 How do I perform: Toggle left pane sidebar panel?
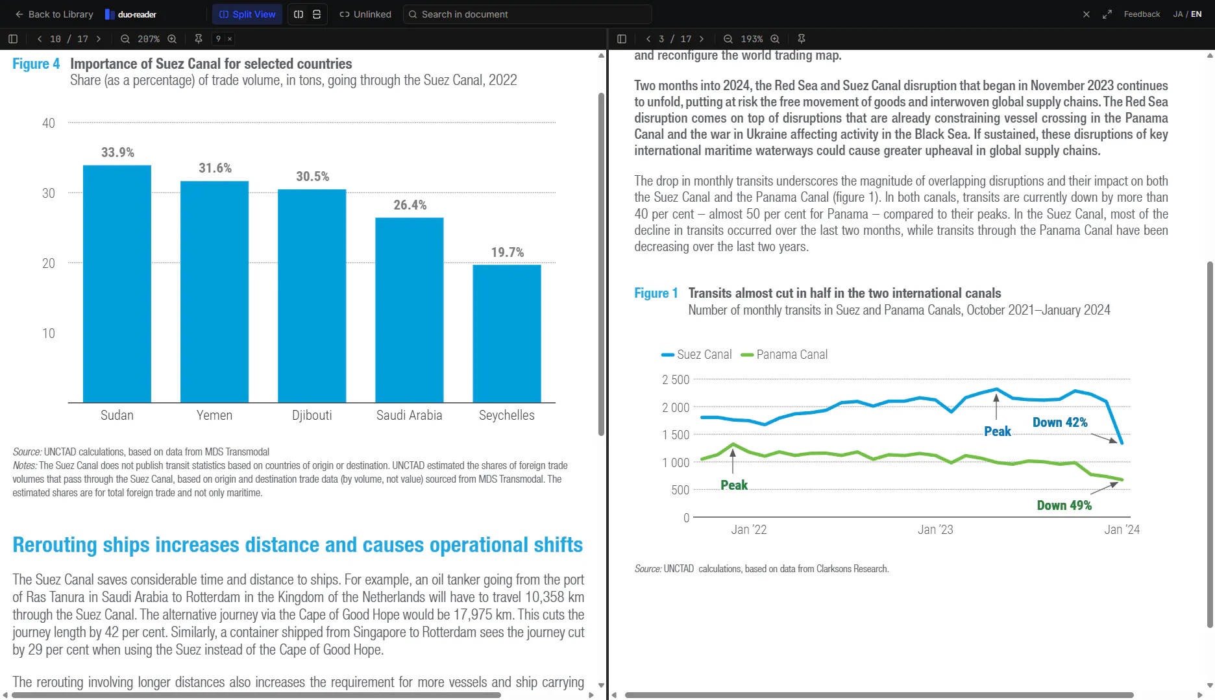[x=13, y=39]
